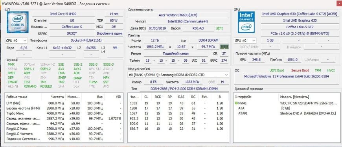Click the 12 ГБ memory size value

tap(154, 40)
